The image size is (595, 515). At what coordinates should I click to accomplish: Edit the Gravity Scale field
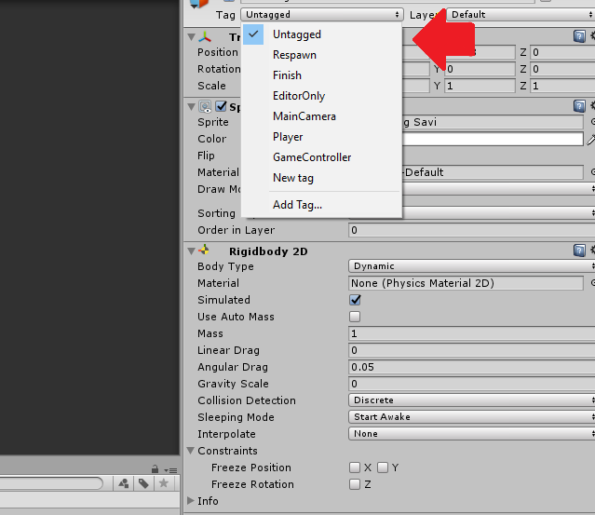tap(471, 384)
